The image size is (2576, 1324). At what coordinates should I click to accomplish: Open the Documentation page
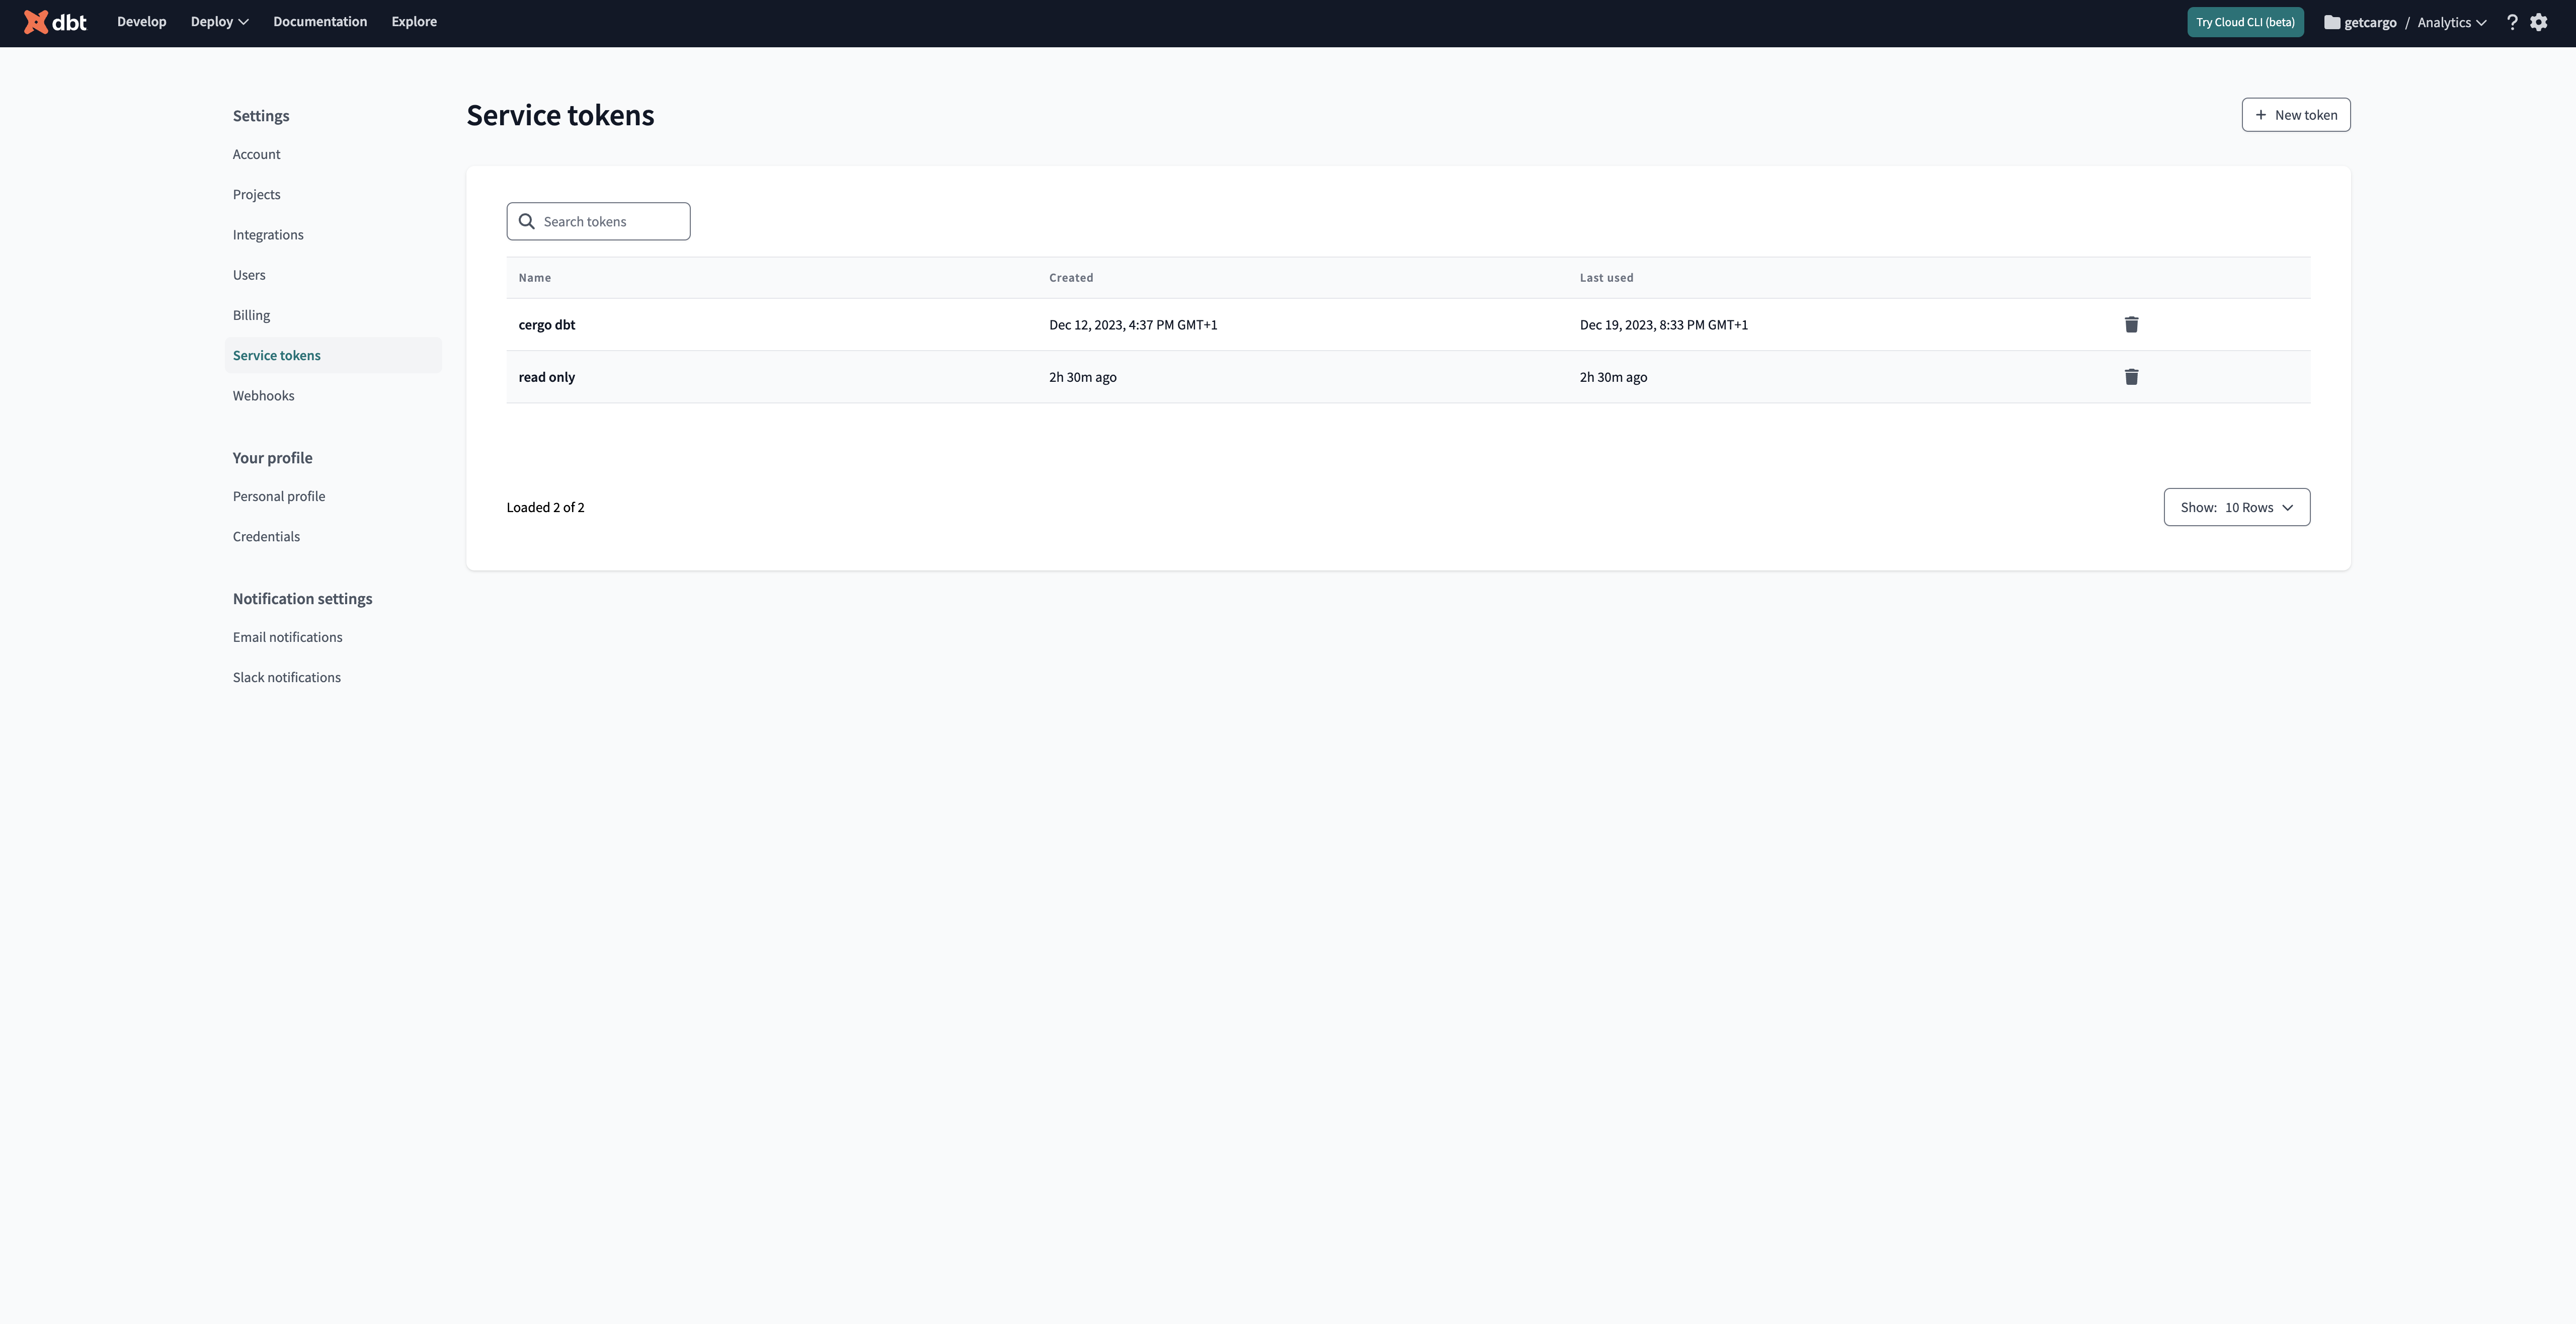coord(320,21)
